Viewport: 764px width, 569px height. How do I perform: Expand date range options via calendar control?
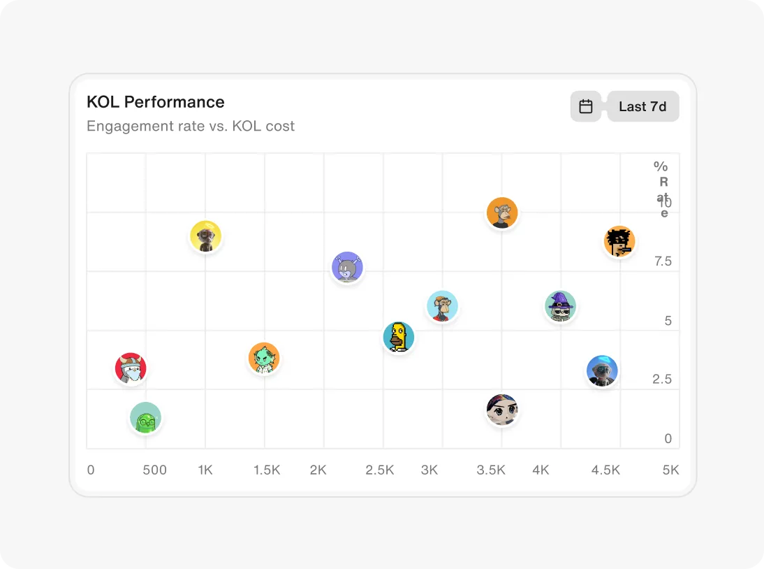click(x=586, y=106)
